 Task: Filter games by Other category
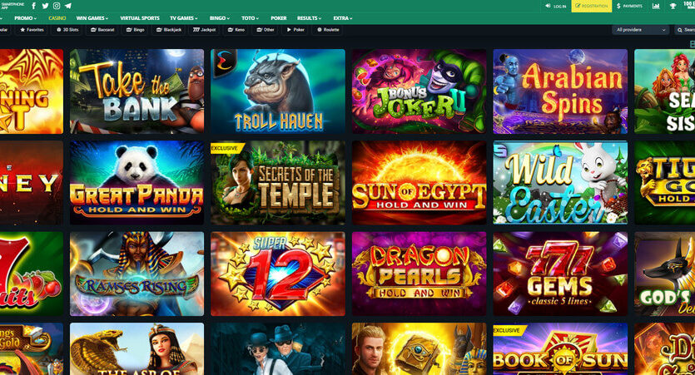[x=266, y=30]
